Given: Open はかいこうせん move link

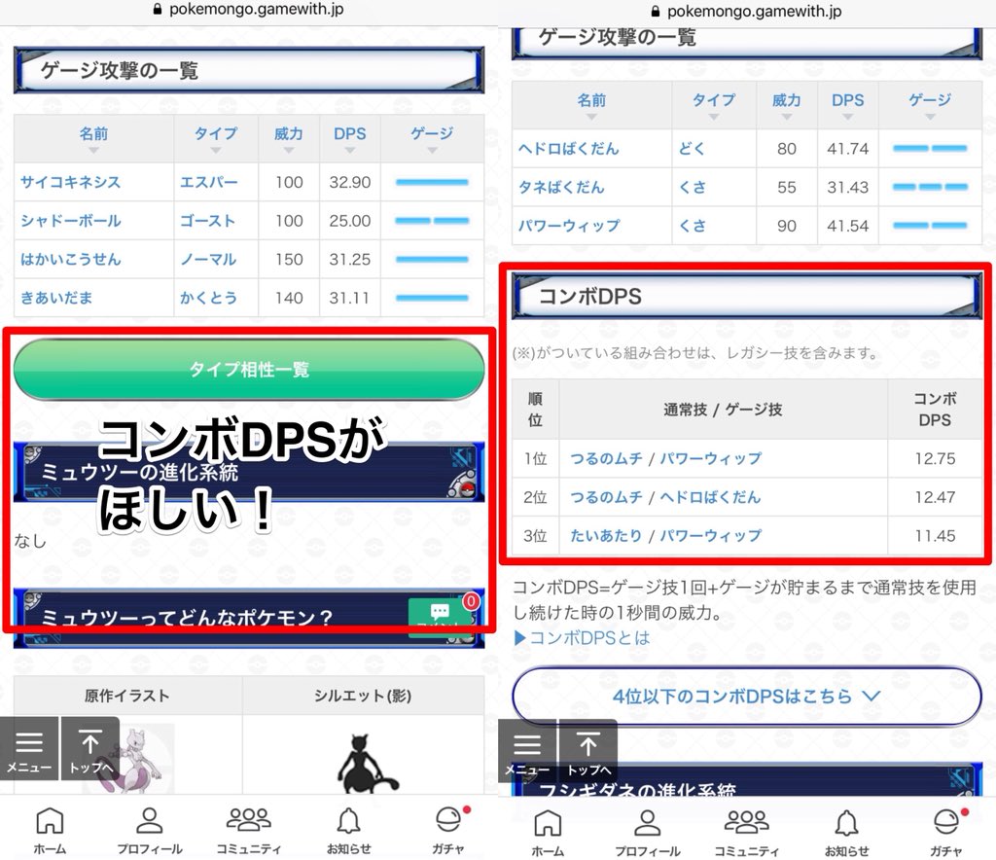Looking at the screenshot, I should (x=70, y=259).
